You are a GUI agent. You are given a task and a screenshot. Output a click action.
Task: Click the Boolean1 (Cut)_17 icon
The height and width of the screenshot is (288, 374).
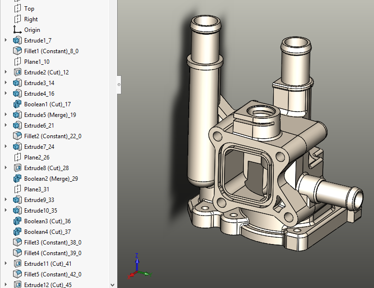point(17,104)
